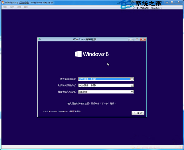Click the Windows setup title bar icon

point(40,39)
